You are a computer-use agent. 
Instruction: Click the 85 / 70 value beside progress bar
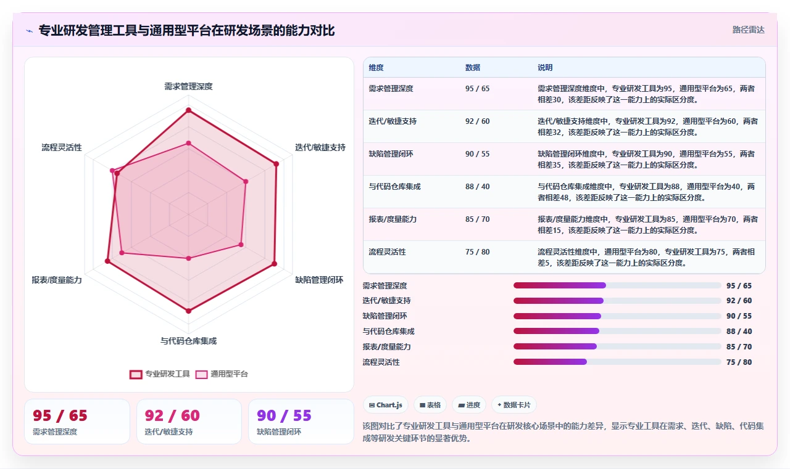click(x=739, y=347)
